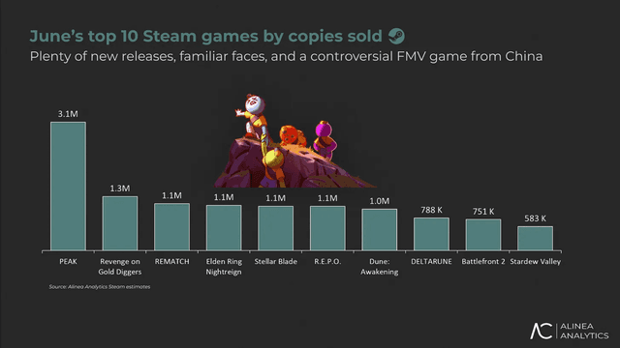This screenshot has width=620, height=348.
Task: Click the 583 K value label
Action: click(x=535, y=218)
